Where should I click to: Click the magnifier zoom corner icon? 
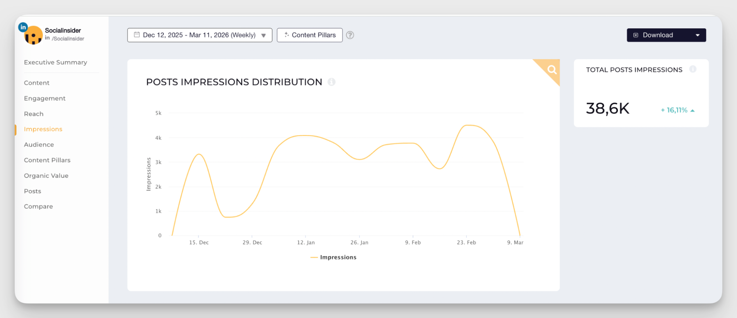pyautogui.click(x=552, y=69)
